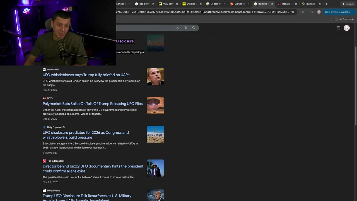
Task: Click the 'Dec 9, 2025' date text
Action: click(x=50, y=90)
